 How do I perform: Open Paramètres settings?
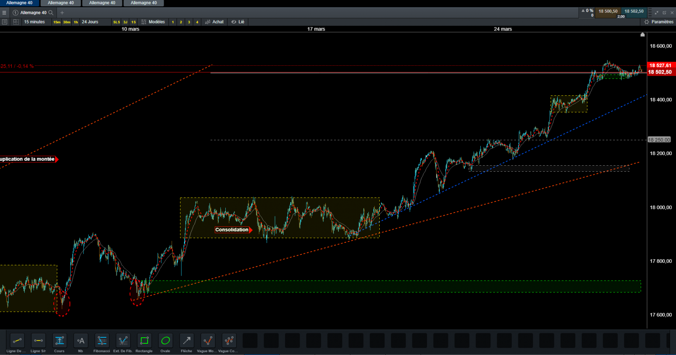point(659,22)
